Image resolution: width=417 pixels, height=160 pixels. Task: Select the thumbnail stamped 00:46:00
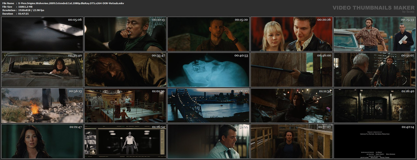292,70
